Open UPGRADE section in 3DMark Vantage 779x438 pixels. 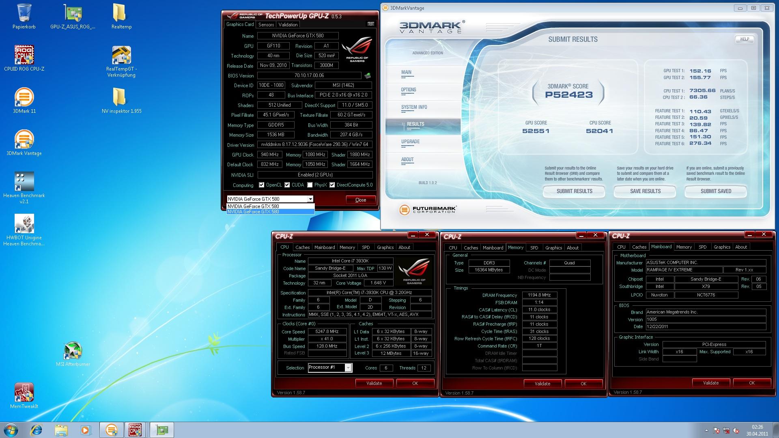coord(410,142)
